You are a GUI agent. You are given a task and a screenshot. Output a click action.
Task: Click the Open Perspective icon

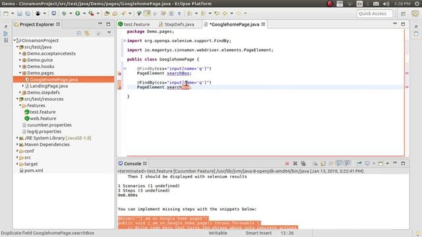(x=403, y=13)
